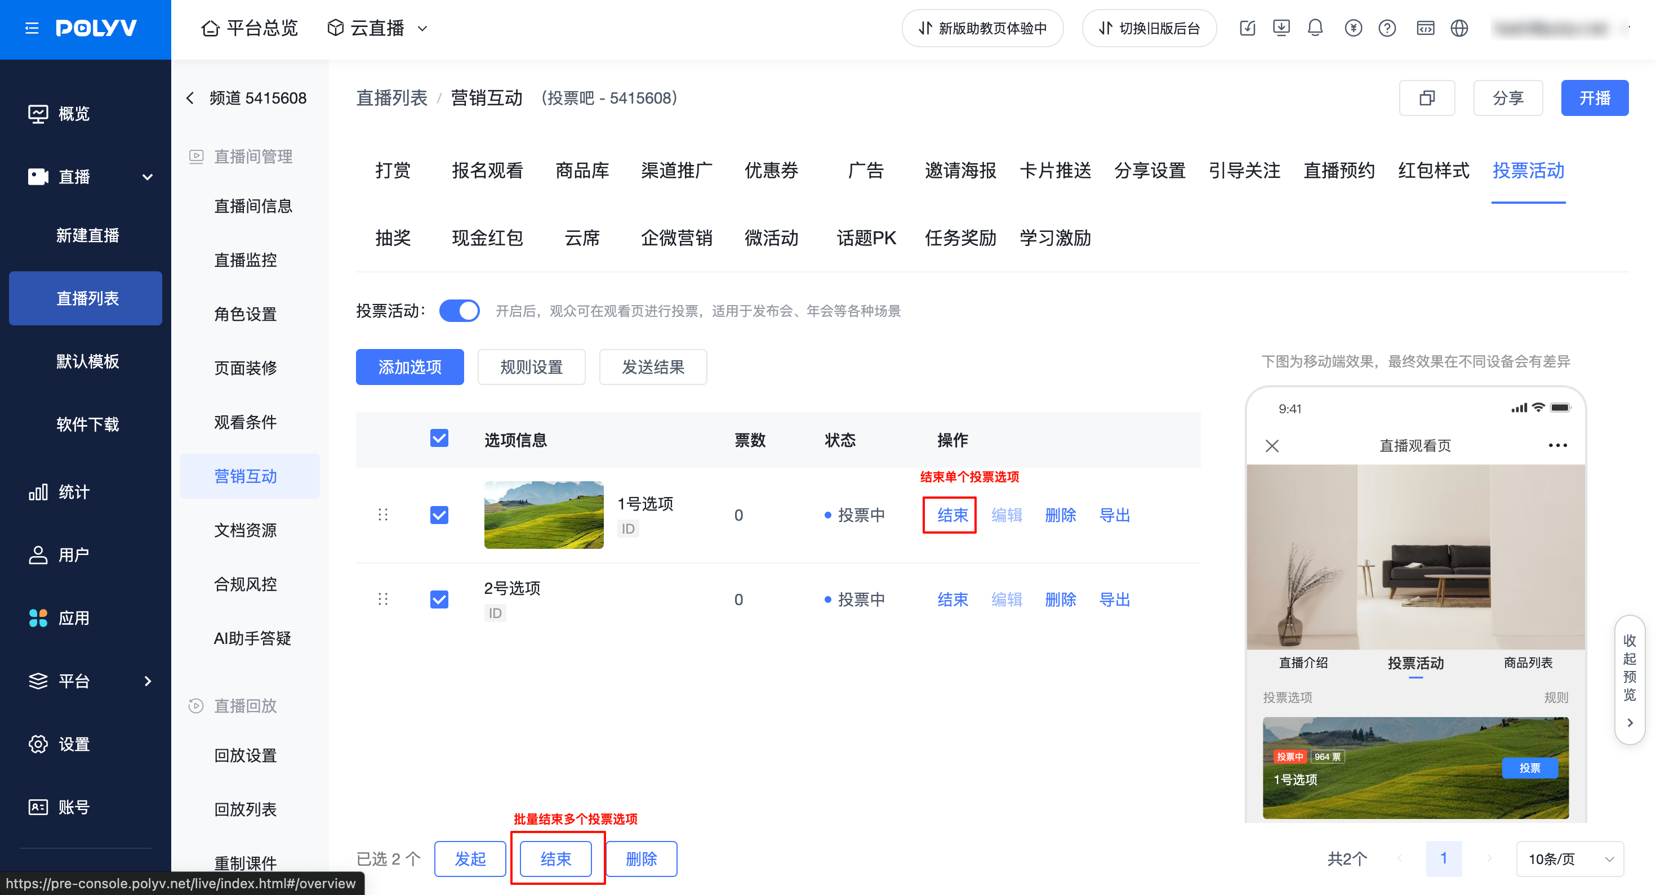
Task: Collapse the preview with 收起预览
Action: [x=1629, y=680]
